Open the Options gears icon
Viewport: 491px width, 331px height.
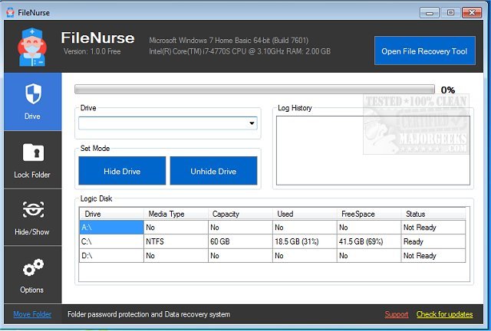point(33,267)
